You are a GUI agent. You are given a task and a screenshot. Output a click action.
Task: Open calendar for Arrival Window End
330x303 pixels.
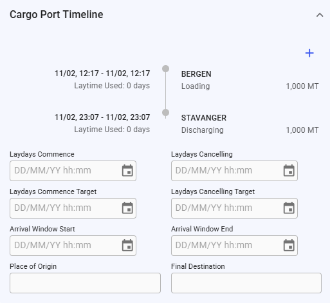coord(289,246)
